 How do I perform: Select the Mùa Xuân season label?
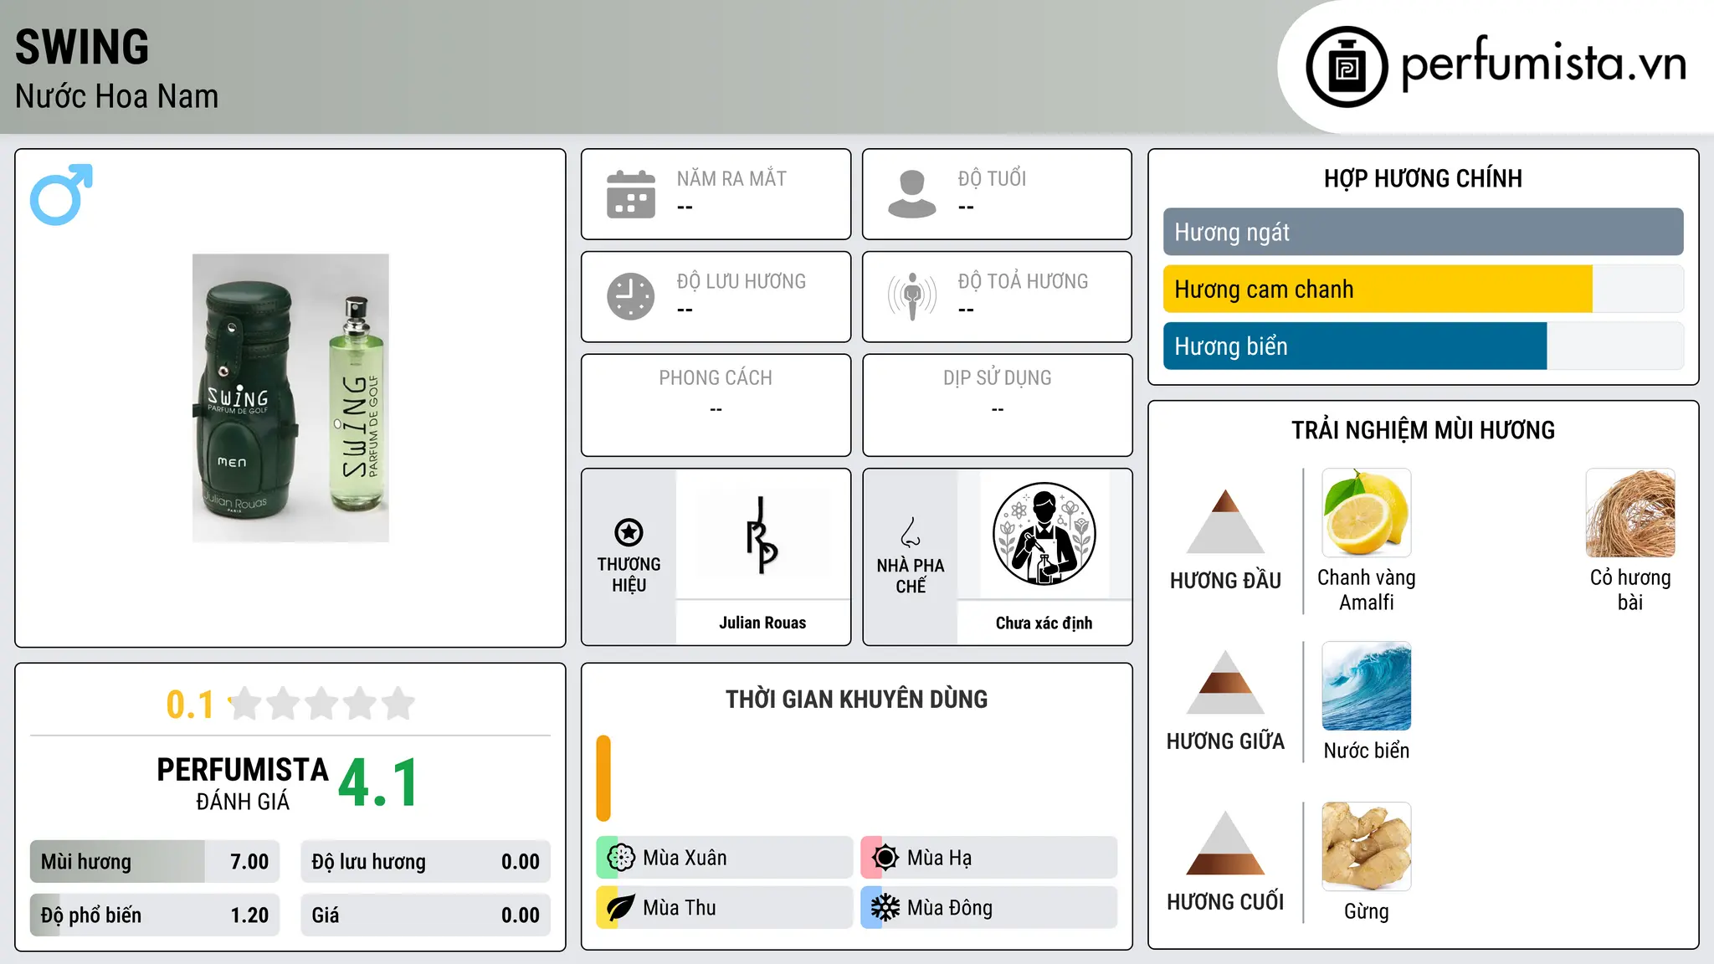(x=685, y=858)
